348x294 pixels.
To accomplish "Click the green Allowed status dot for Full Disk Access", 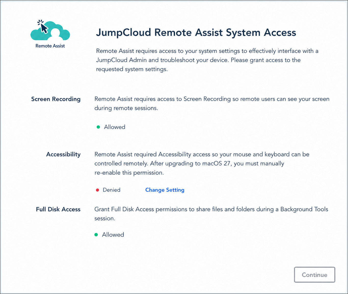I will coord(96,235).
